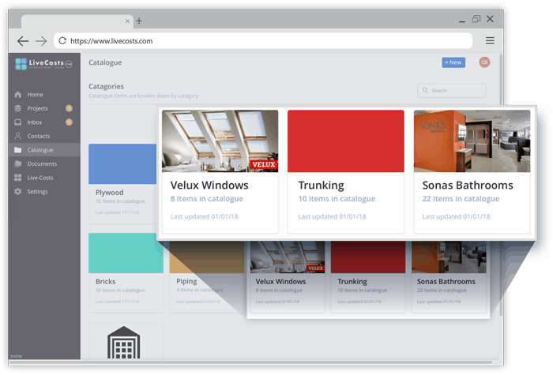Image resolution: width=553 pixels, height=375 pixels.
Task: Reload the page with refresh icon
Action: (x=62, y=41)
